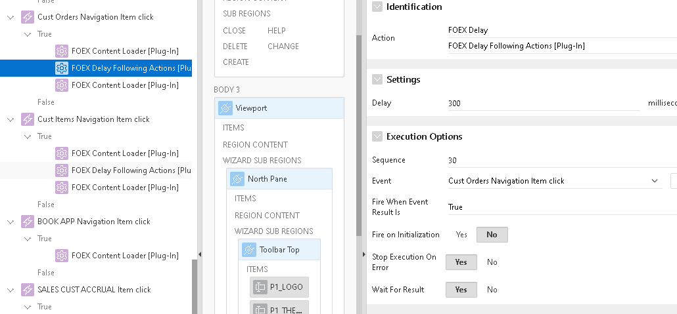The image size is (677, 314).
Task: Collapse the Settings section
Action: pos(377,79)
